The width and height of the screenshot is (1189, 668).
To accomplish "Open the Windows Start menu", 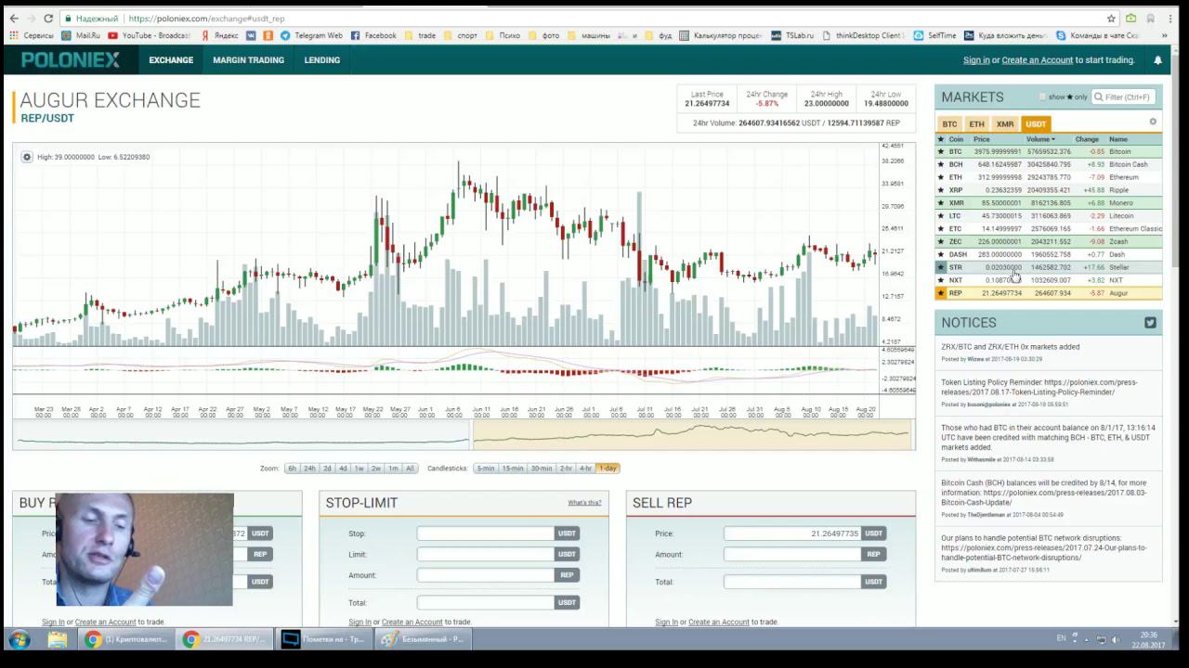I will (19, 639).
